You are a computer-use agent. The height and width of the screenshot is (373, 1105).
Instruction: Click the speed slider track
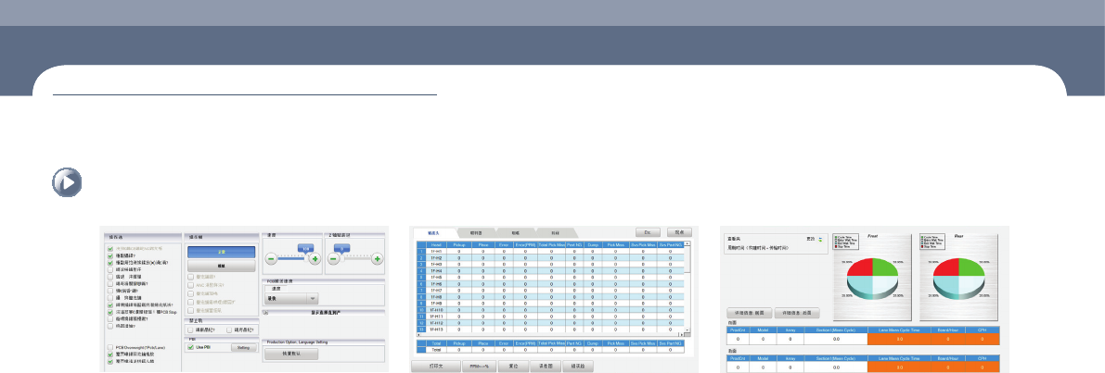(x=291, y=258)
